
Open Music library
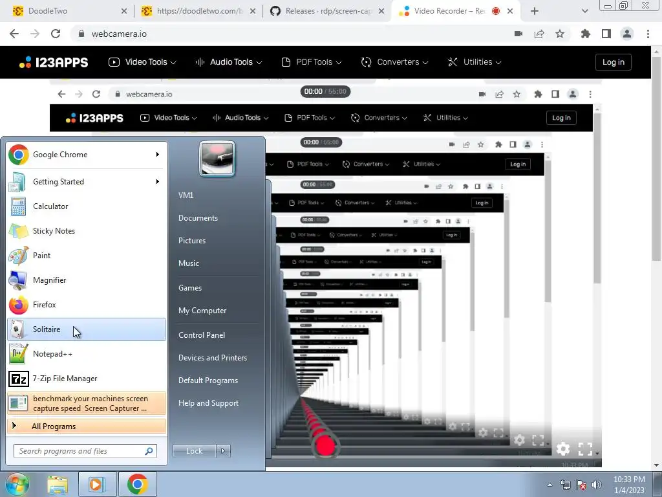point(189,263)
